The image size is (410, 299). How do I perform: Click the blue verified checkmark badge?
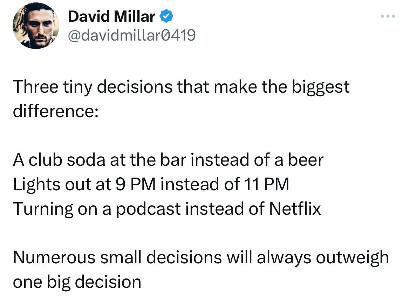166,16
